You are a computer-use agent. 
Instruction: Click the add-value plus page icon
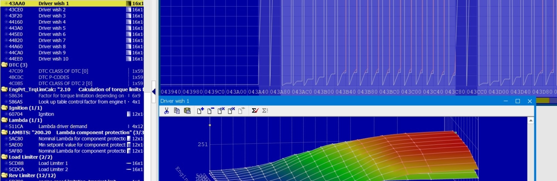(x=200, y=111)
